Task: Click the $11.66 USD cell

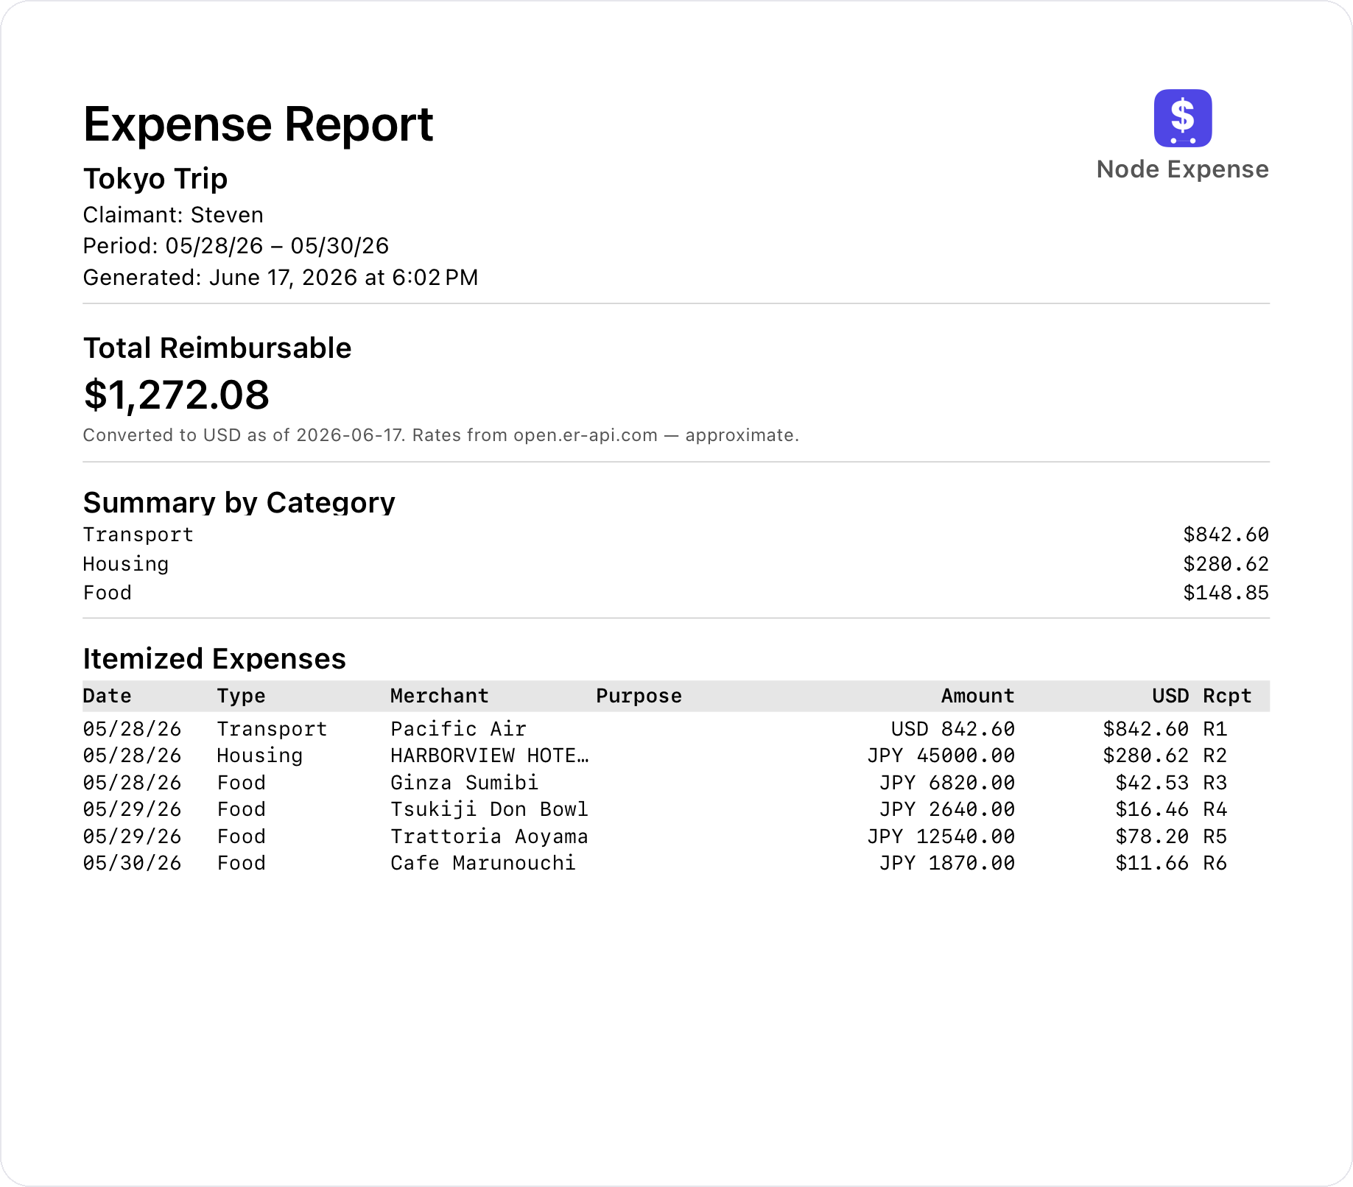Action: 1152,863
